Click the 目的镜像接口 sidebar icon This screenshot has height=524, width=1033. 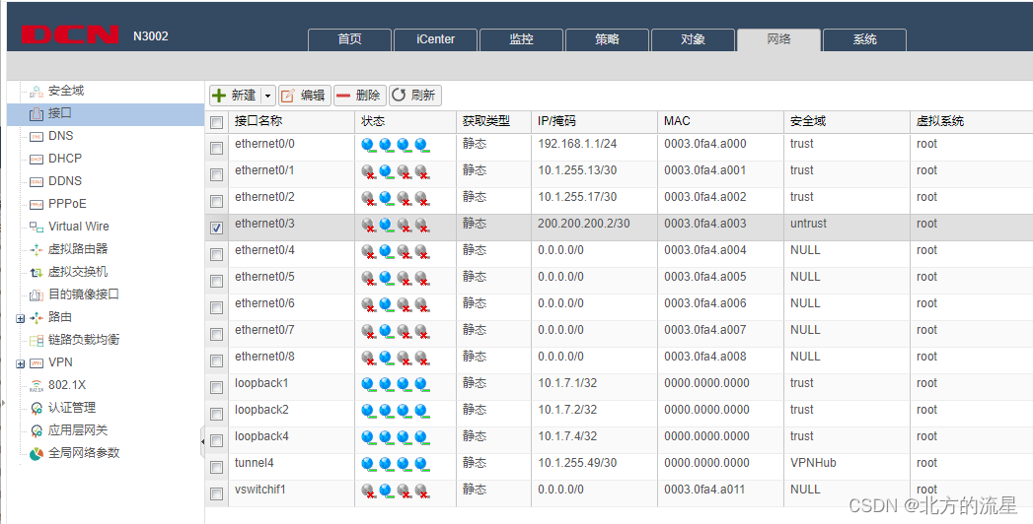(37, 295)
